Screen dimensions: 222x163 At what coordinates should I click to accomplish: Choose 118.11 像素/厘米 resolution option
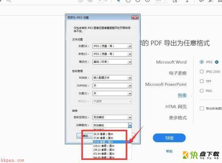point(112,146)
